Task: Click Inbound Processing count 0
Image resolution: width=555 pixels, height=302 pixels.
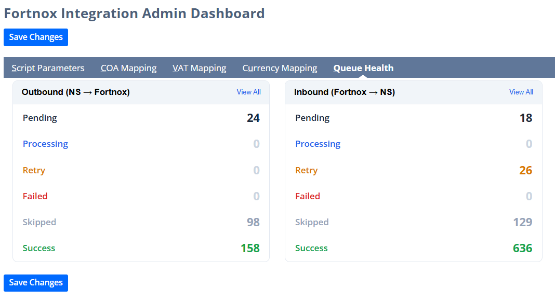Action: point(529,144)
